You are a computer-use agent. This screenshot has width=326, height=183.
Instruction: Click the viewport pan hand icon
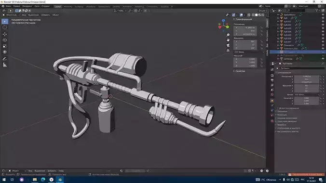tap(228, 40)
